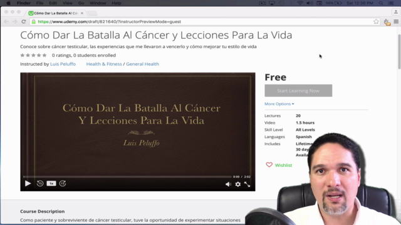Image resolution: width=401 pixels, height=225 pixels.
Task: Open the Help menu
Action: coord(117,3)
